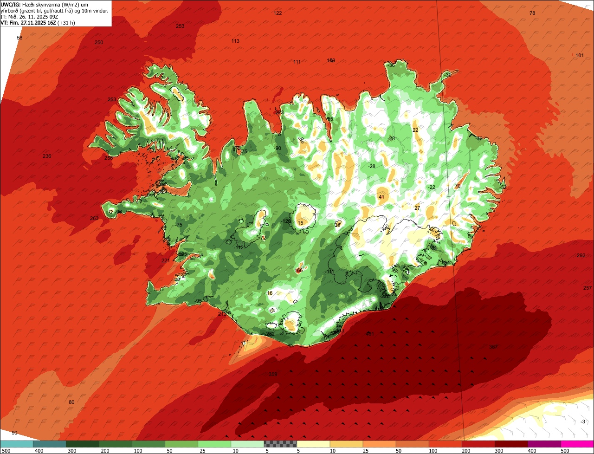This screenshot has height=454, width=594.
Task: Click the map value '80'
Action: tap(71, 402)
